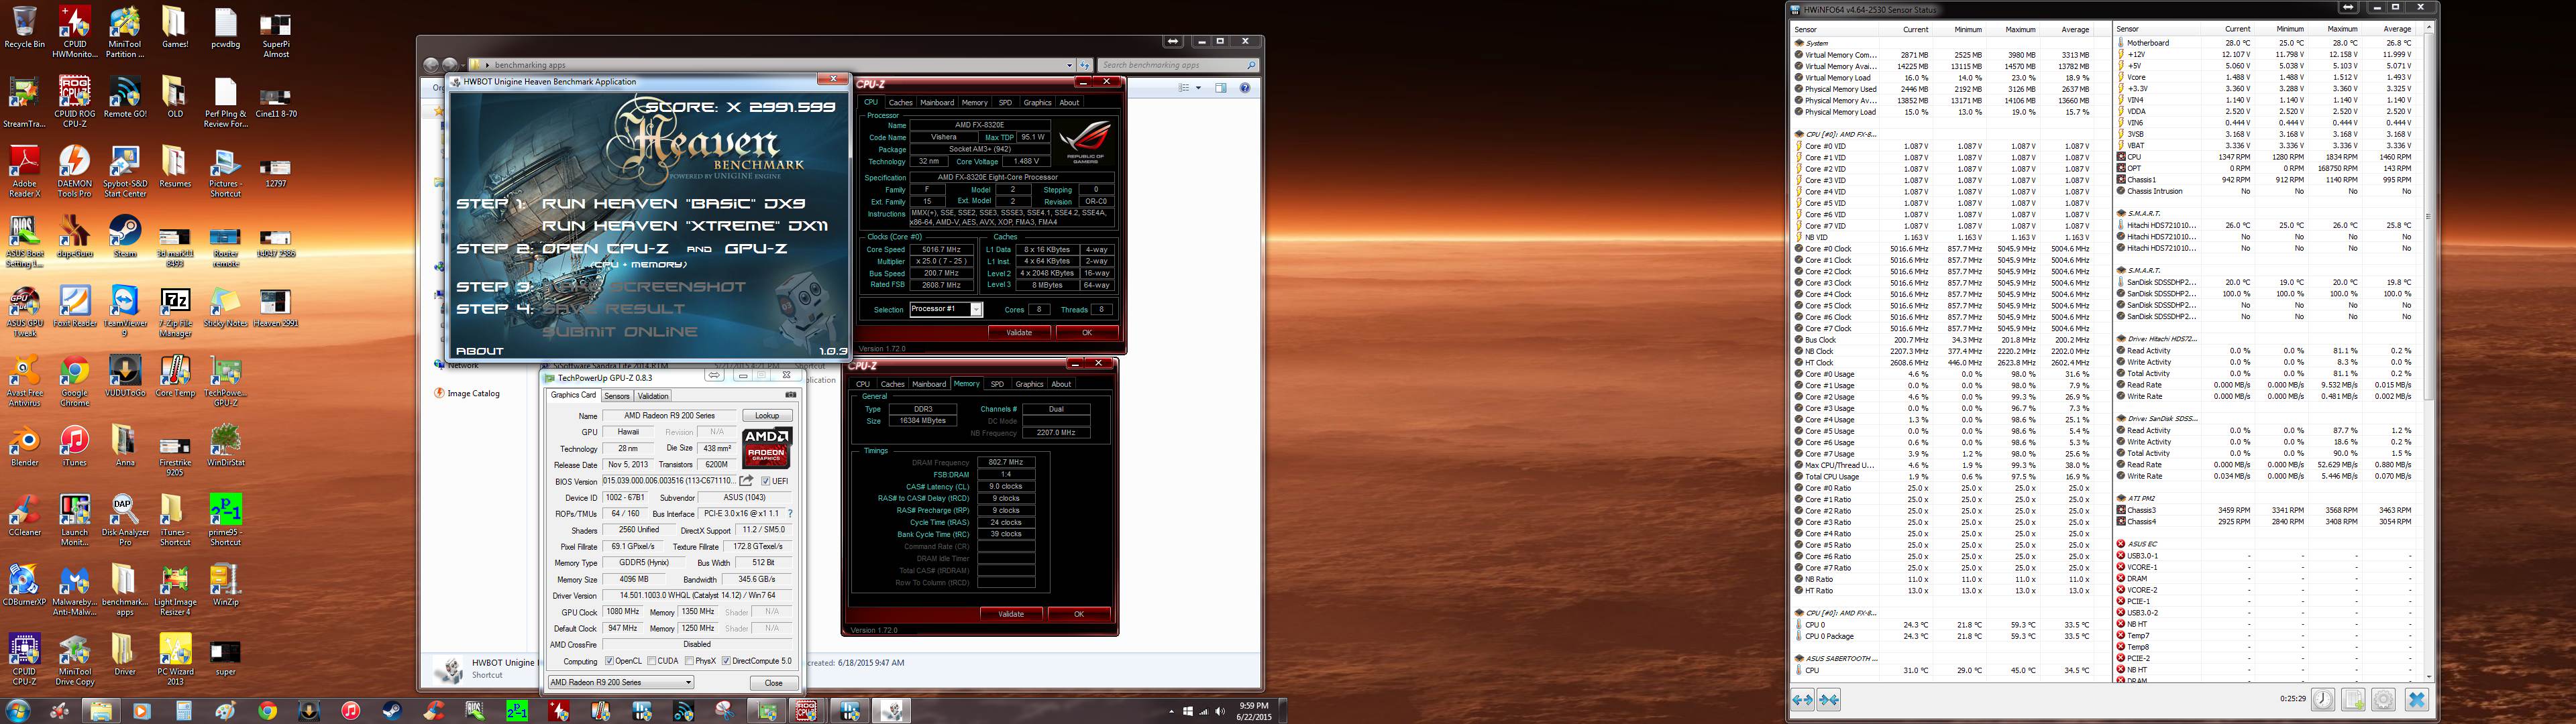Click the Close button in GPU-Z

(x=773, y=682)
